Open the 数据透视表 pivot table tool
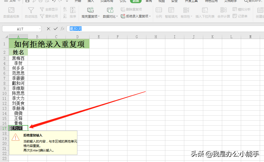264x162 pixels. click(11, 13)
